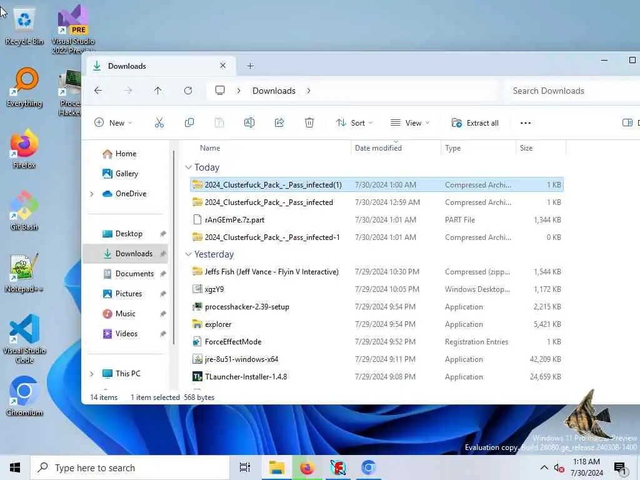640x480 pixels.
Task: Open Visual Studio Code desktop shortcut
Action: pyautogui.click(x=24, y=339)
